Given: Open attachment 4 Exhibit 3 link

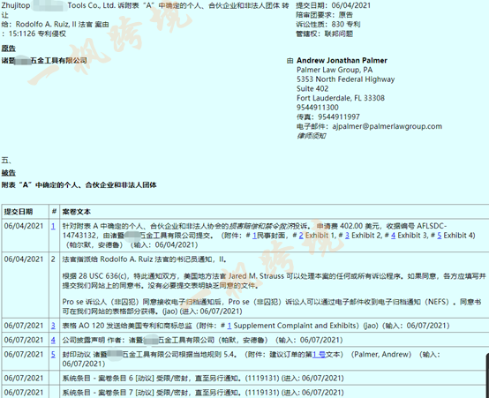Looking at the screenshot, I should click(x=394, y=236).
